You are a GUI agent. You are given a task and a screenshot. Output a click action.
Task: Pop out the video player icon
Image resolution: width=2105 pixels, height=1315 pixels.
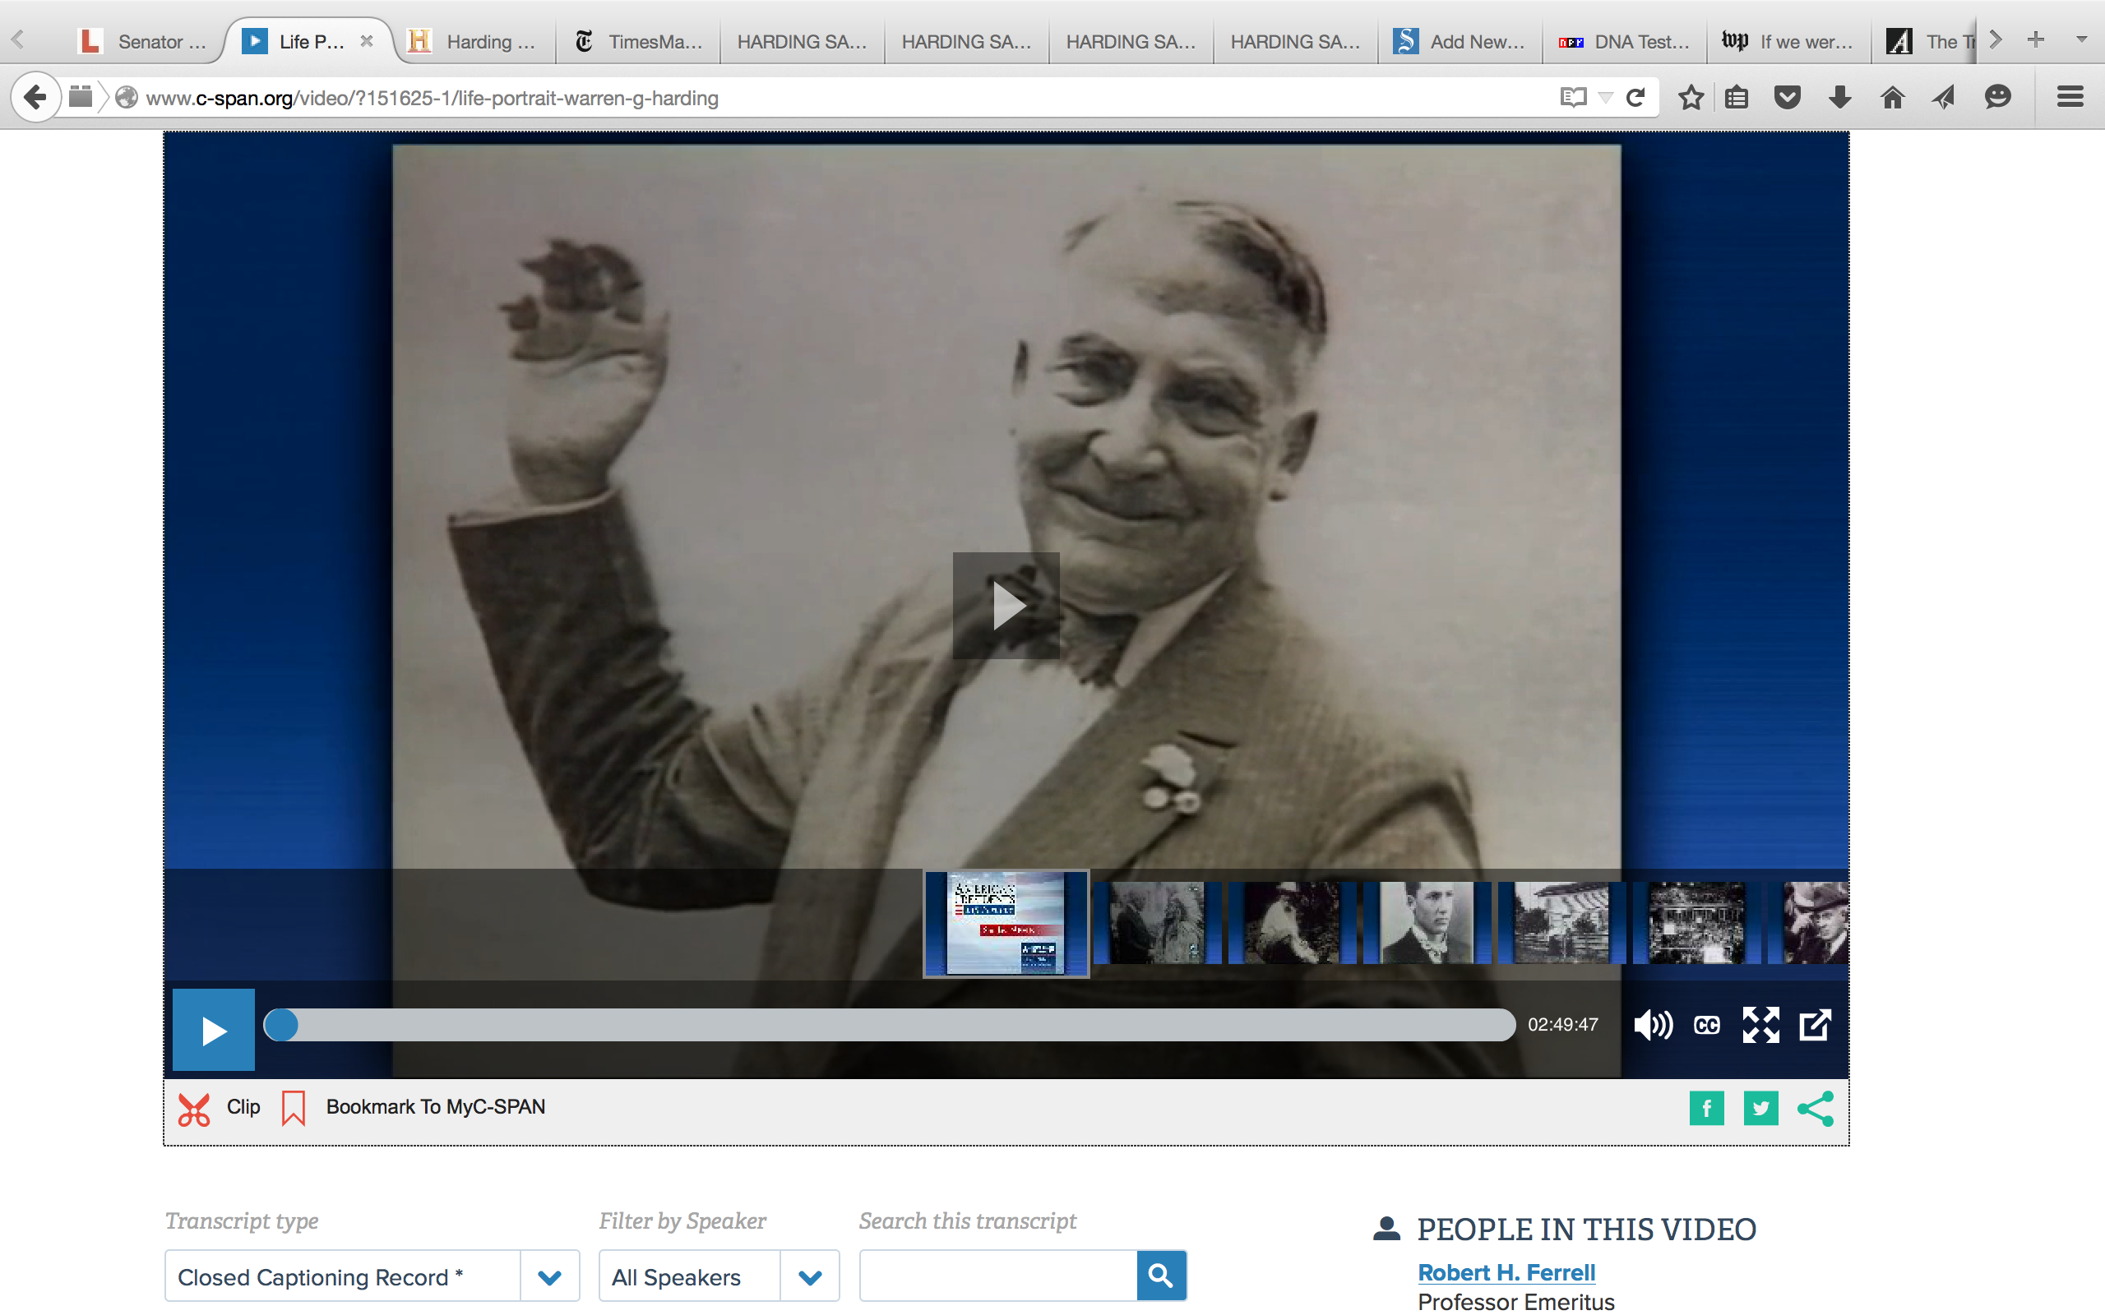point(1816,1026)
